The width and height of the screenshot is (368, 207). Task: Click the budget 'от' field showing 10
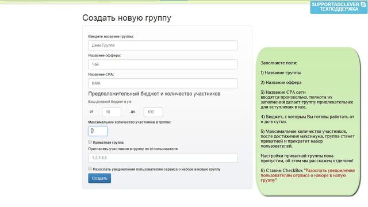coord(112,112)
